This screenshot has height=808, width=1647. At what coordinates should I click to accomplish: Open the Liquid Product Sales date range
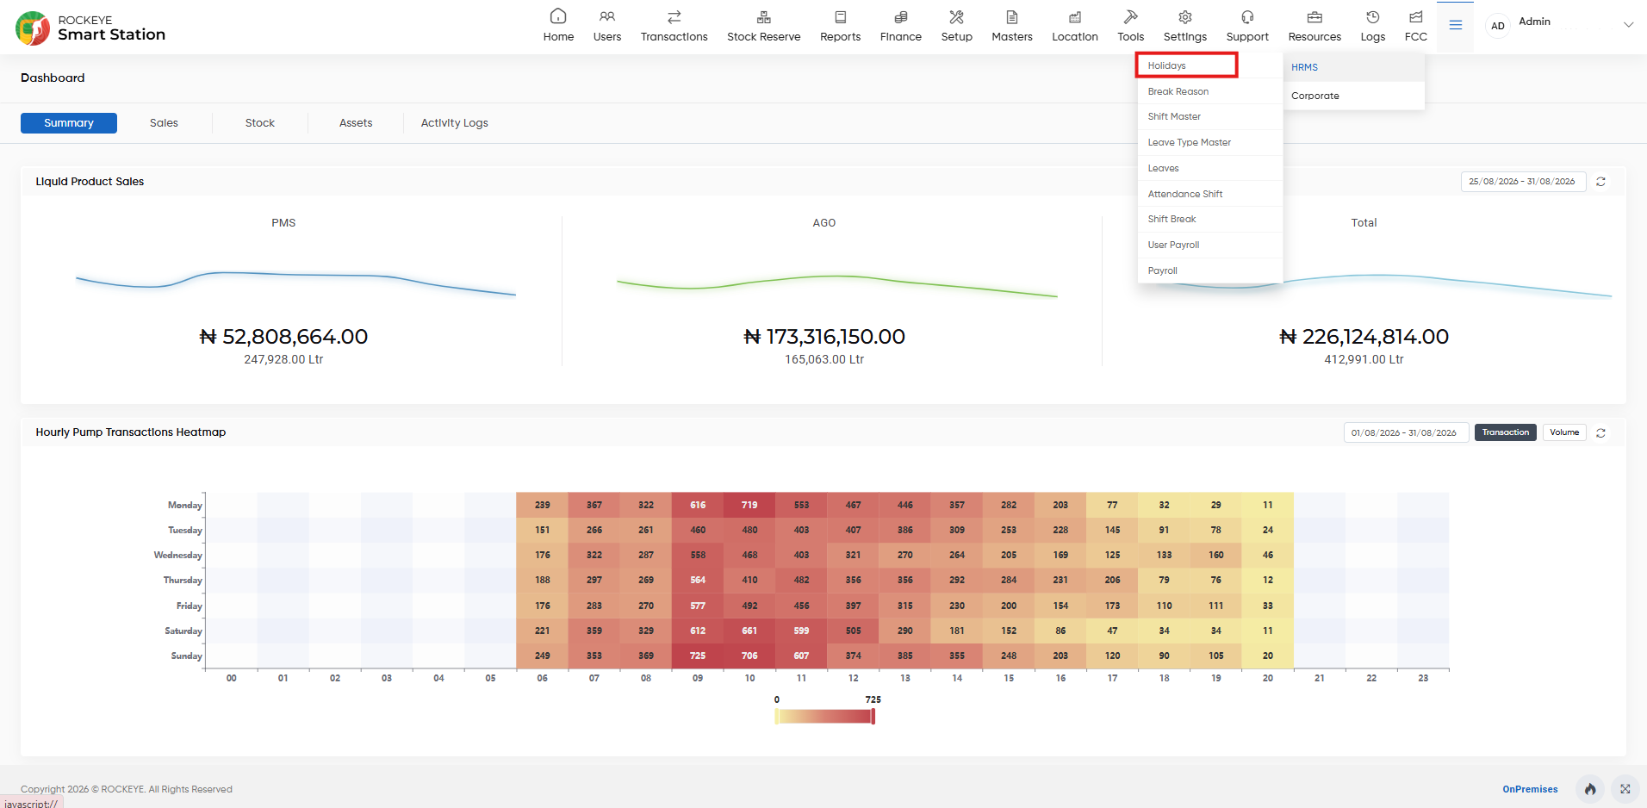pos(1523,182)
